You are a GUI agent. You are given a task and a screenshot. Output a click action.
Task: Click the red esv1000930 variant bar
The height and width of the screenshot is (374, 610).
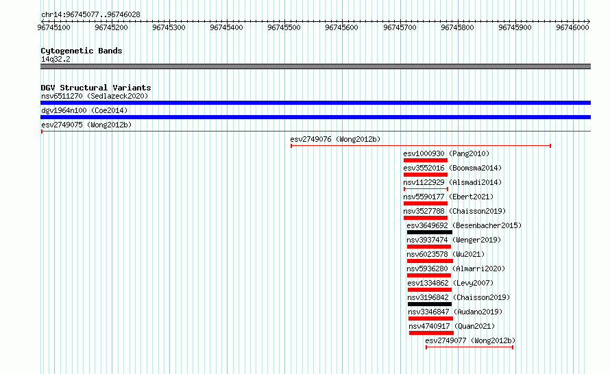click(x=426, y=160)
